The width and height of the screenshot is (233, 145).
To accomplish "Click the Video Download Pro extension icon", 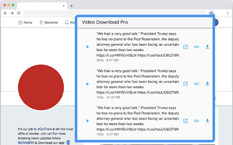I will tap(211, 13).
